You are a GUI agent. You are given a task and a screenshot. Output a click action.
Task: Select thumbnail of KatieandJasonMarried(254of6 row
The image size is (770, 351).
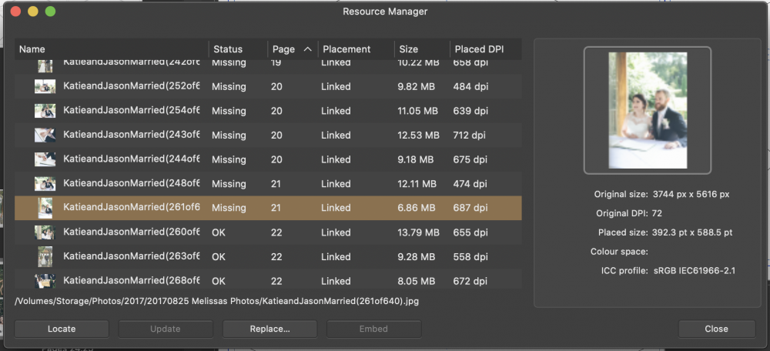pyautogui.click(x=45, y=111)
